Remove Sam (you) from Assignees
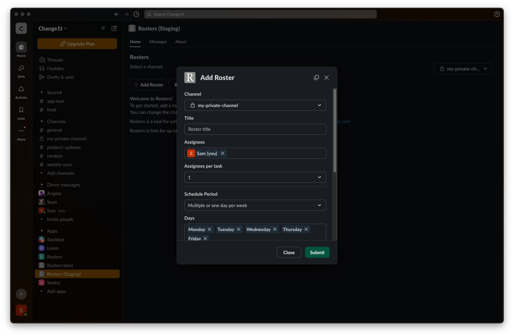 (x=223, y=153)
